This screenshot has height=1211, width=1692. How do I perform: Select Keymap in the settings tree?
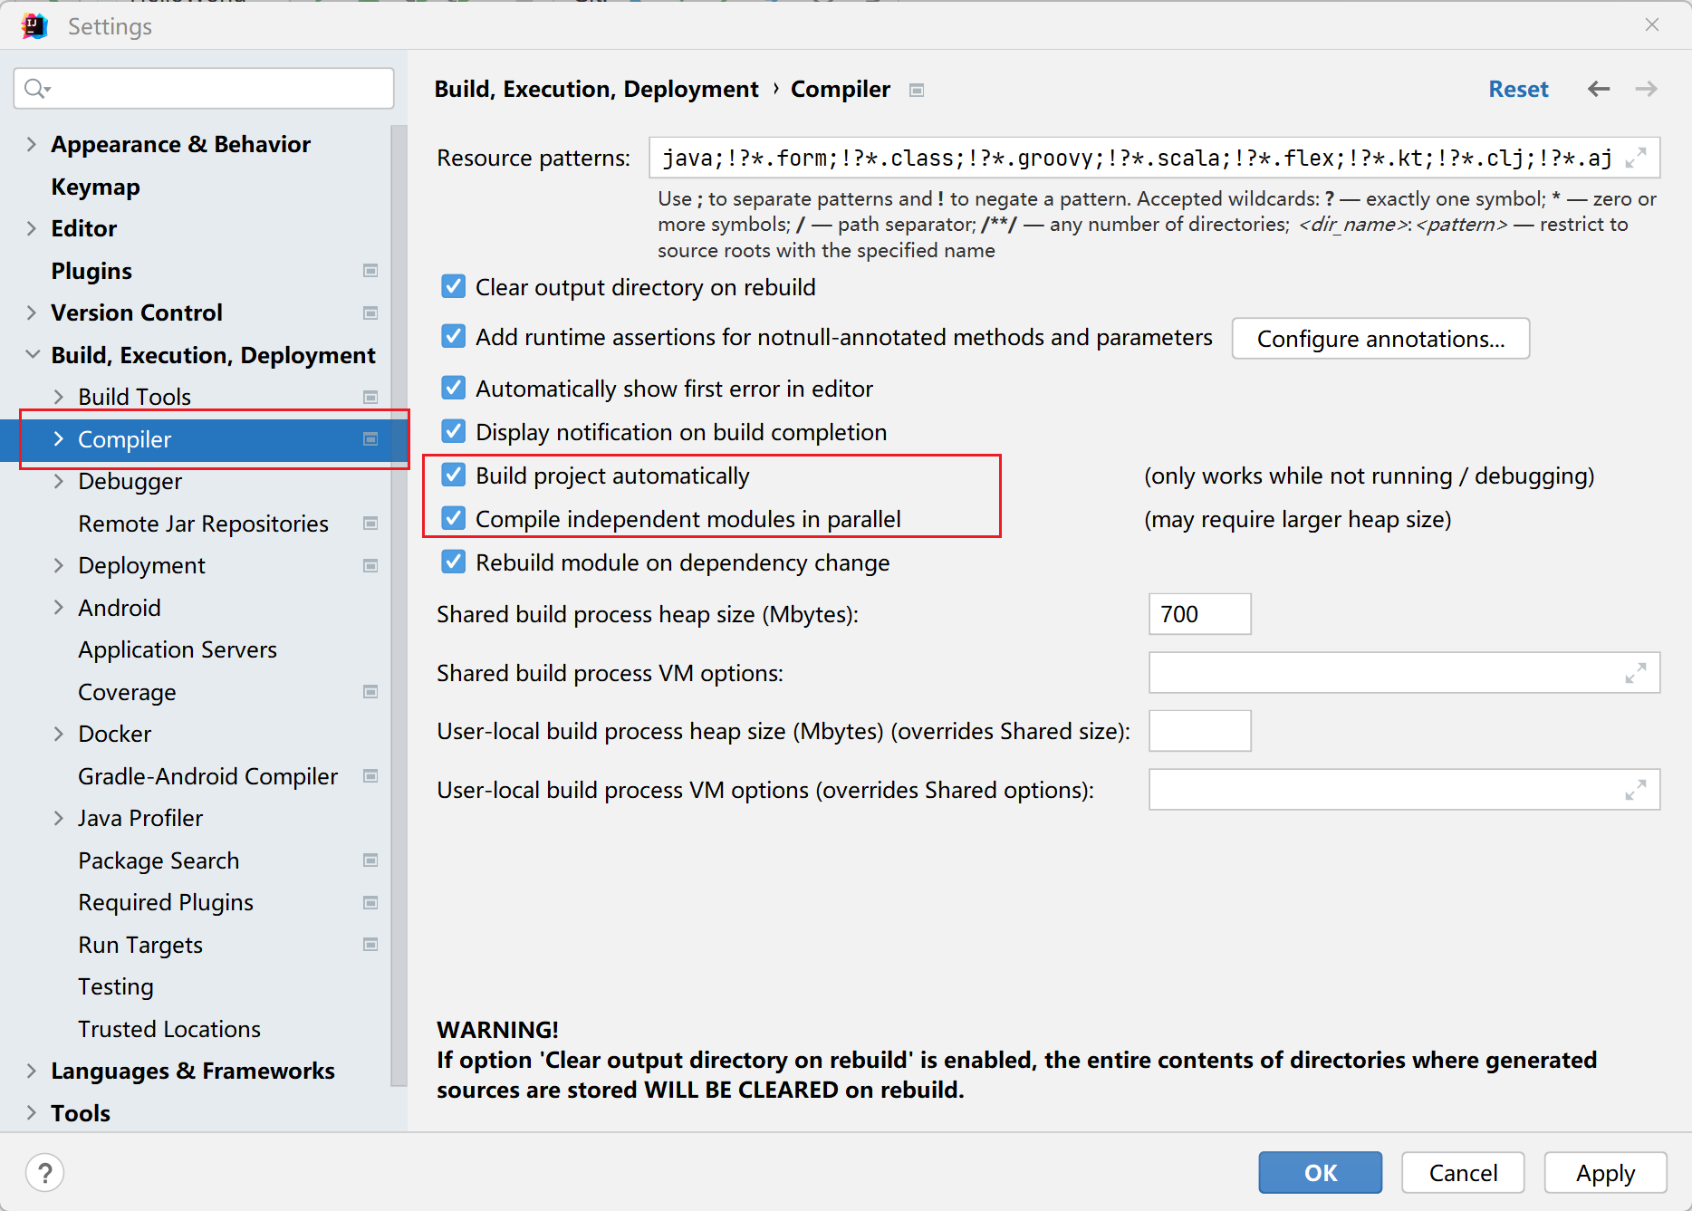(x=95, y=187)
